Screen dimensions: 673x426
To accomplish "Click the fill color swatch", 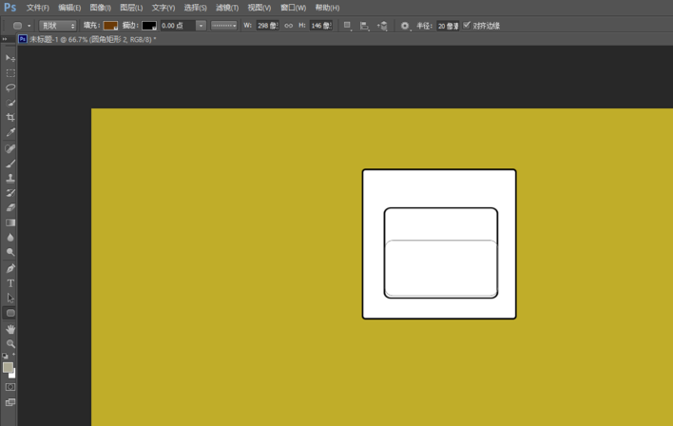I will (x=110, y=26).
